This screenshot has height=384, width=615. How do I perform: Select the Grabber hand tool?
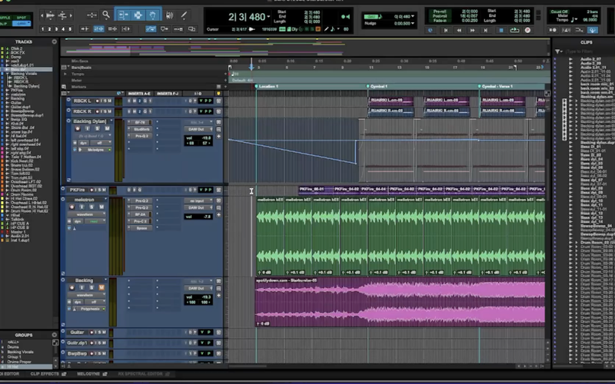click(x=151, y=15)
